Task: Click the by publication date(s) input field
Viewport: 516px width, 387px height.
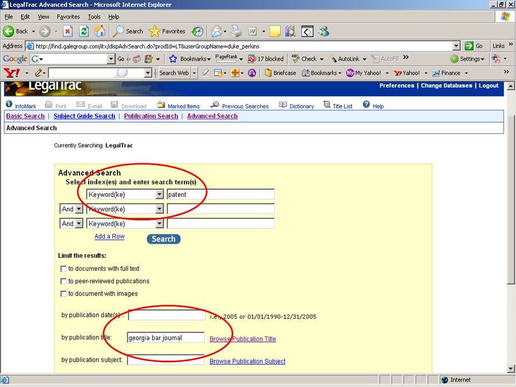Action: coord(167,316)
